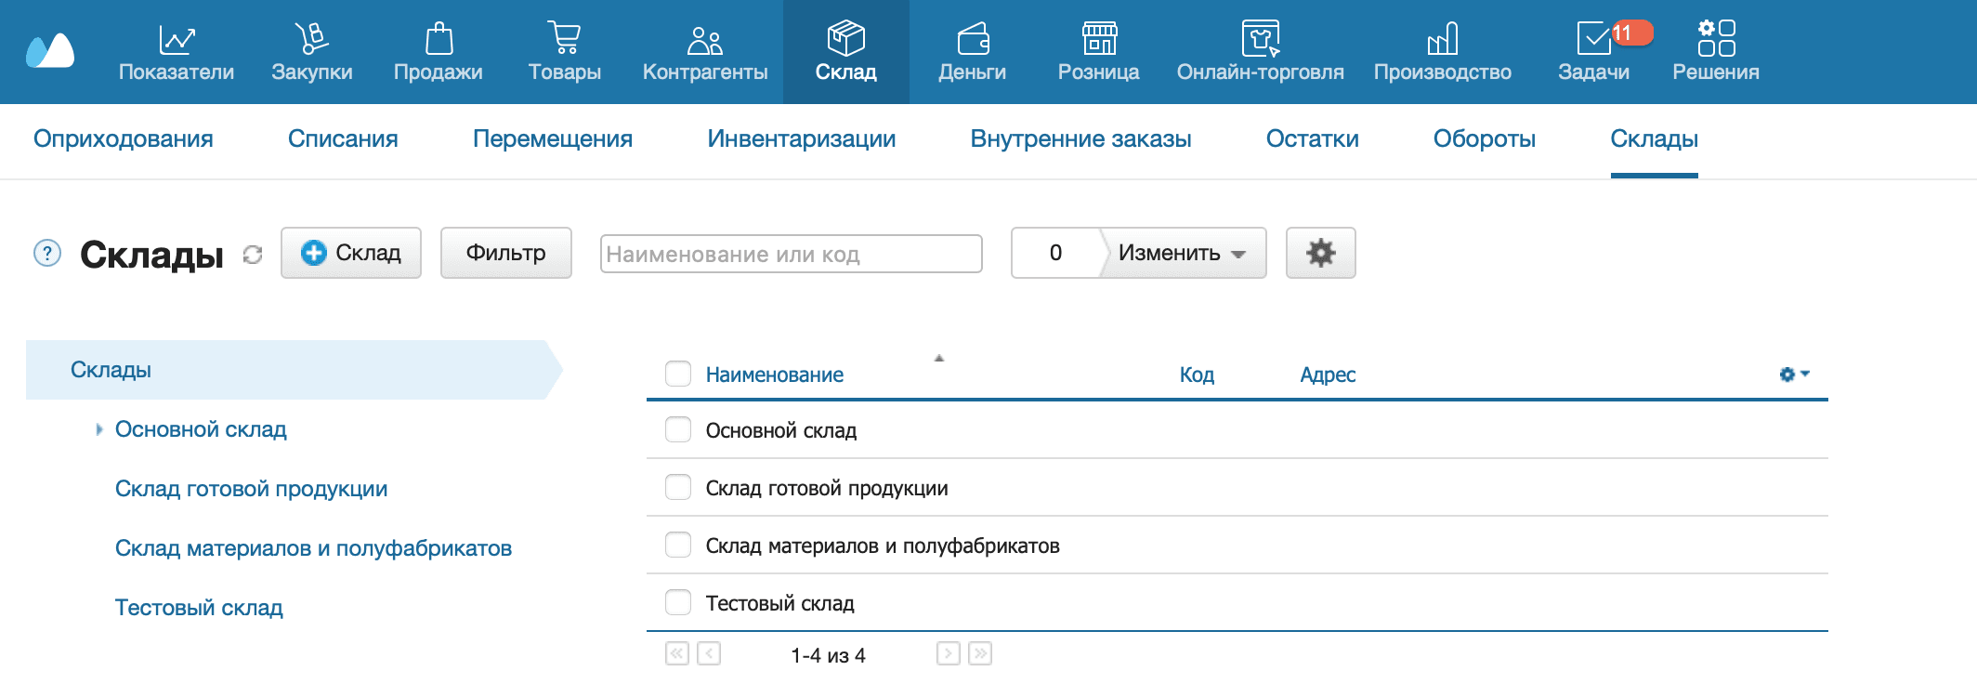Click the 1-4 из 4 pagination text
The height and width of the screenshot is (697, 1977).
tap(828, 655)
